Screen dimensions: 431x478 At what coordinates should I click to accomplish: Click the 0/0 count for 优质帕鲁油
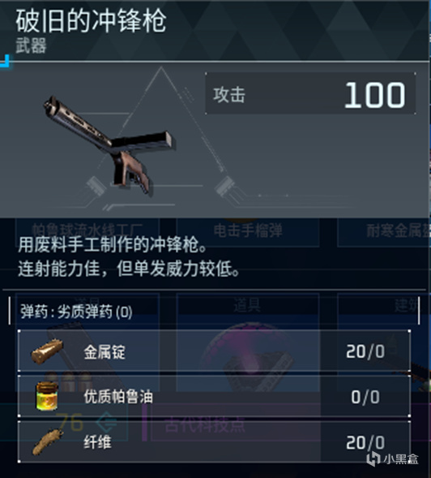click(365, 397)
